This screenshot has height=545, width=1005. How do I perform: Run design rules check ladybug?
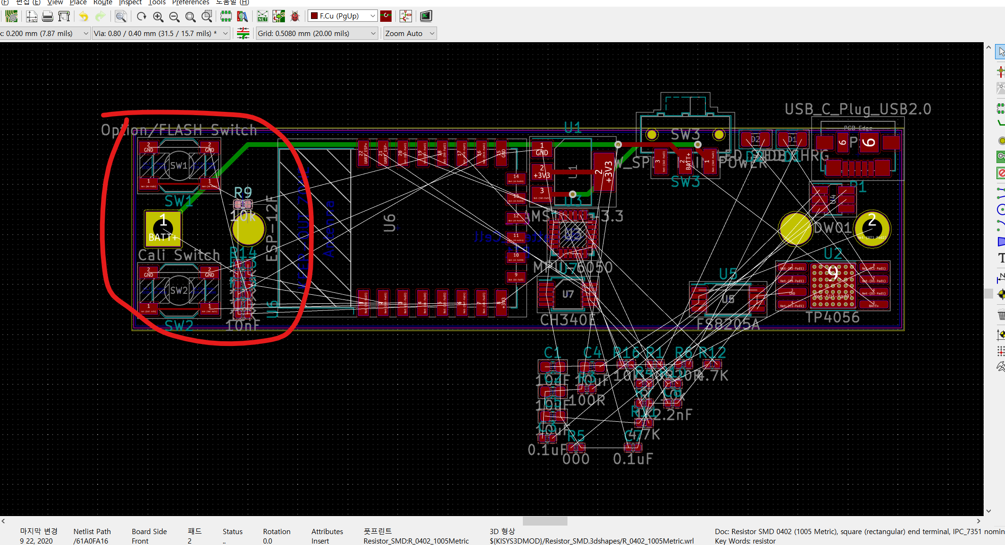(295, 17)
